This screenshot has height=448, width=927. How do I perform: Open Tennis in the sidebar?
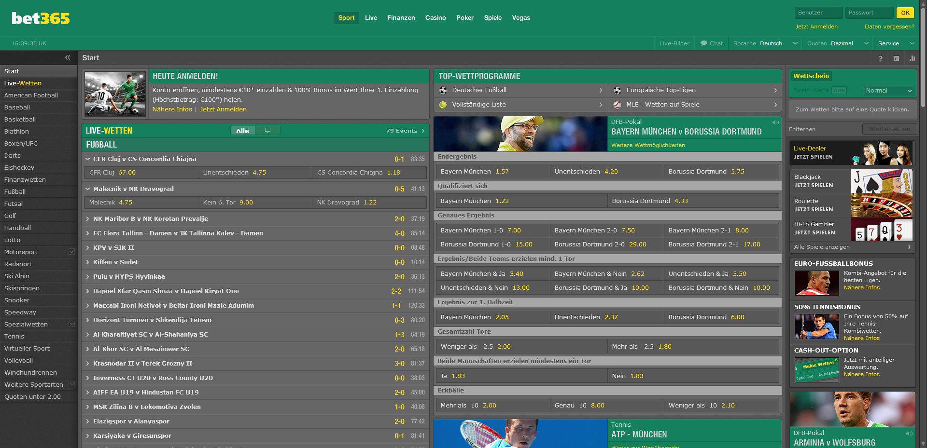tap(39, 337)
